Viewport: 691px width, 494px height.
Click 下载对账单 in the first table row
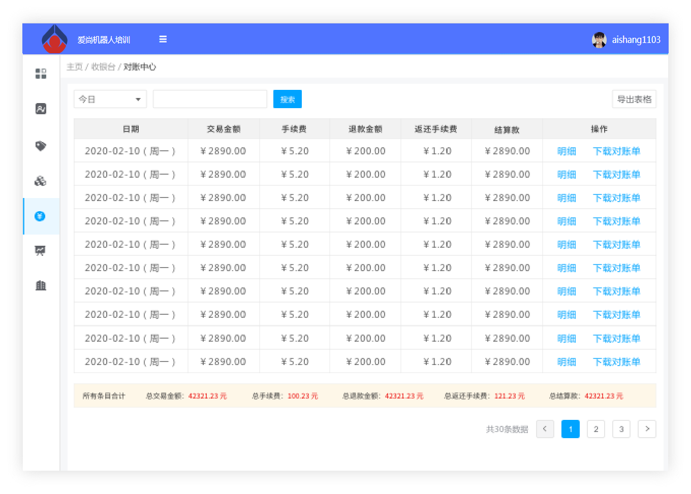[x=616, y=151]
